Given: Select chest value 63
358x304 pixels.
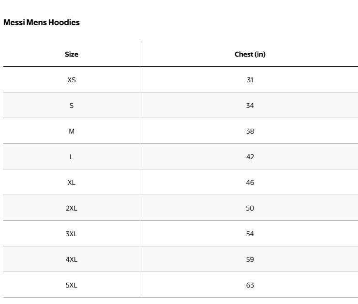Looking at the screenshot, I should click(250, 285).
